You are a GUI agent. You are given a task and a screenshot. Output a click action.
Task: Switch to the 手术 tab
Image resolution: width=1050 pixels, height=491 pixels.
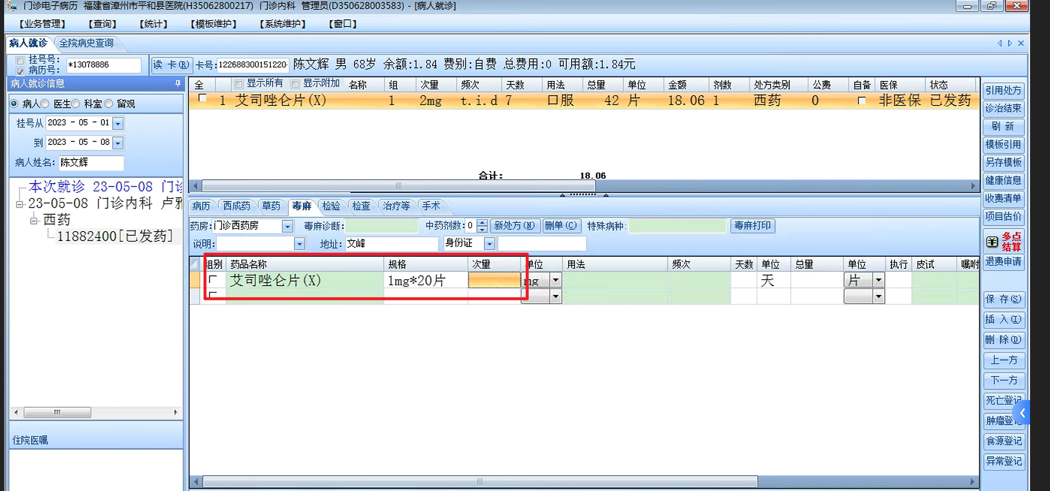(431, 206)
